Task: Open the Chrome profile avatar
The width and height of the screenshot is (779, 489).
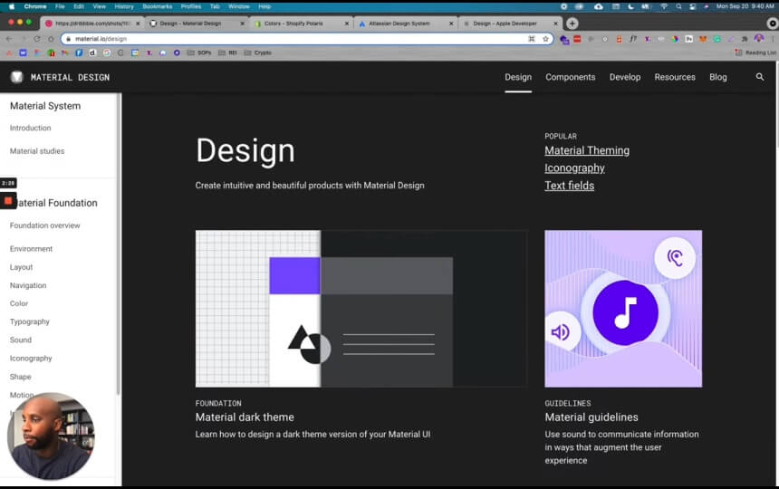Action: pos(759,39)
